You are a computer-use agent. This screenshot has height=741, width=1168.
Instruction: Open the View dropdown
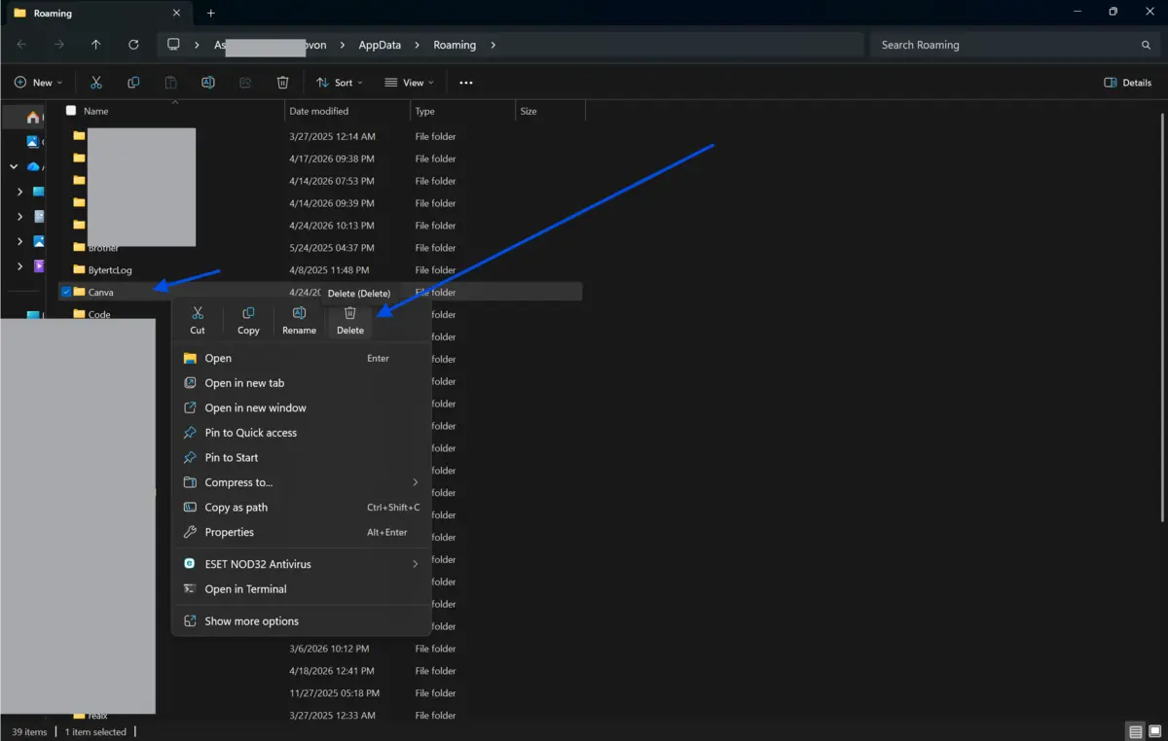pyautogui.click(x=409, y=83)
